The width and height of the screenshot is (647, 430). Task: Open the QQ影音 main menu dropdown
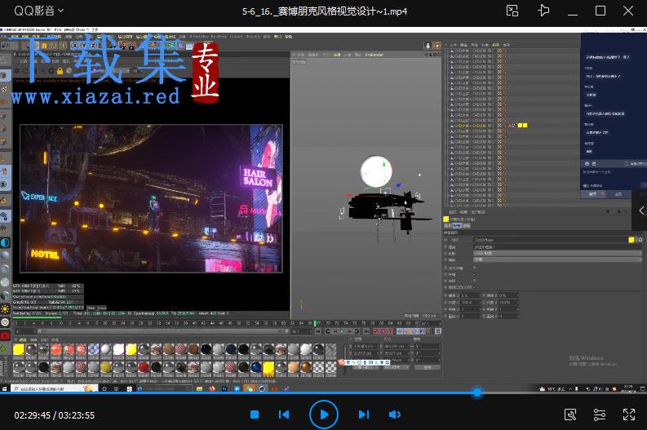39,11
